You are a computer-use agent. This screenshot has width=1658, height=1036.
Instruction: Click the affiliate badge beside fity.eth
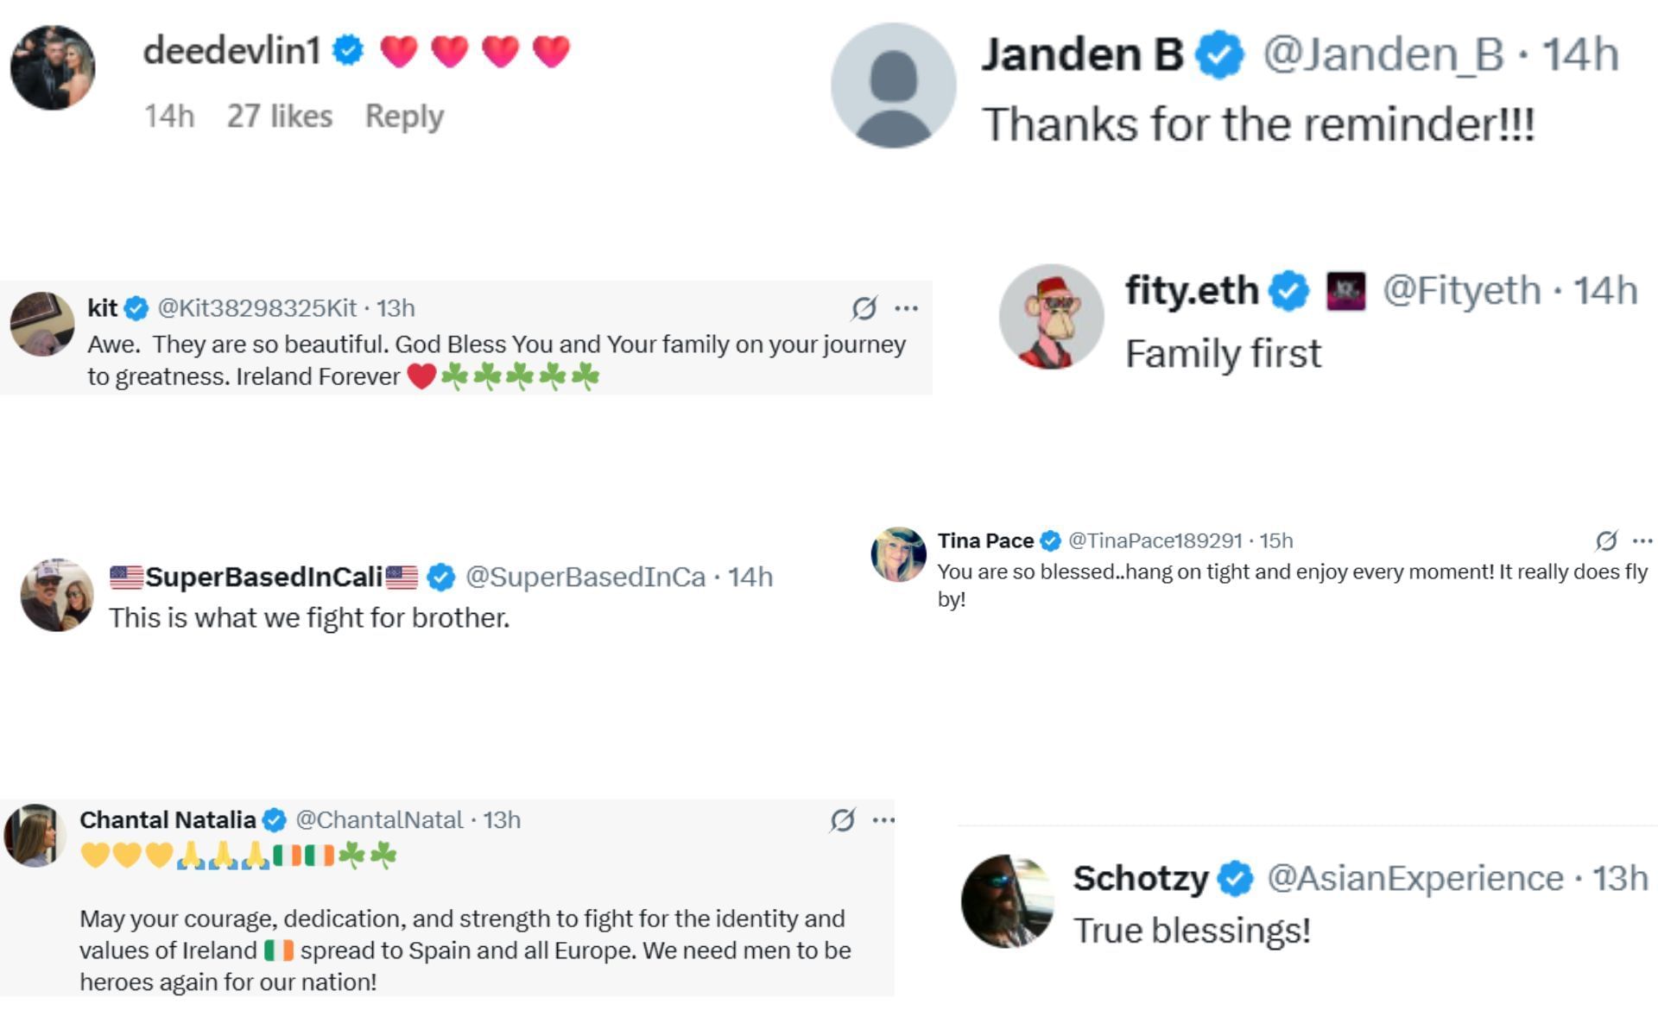tap(1345, 291)
